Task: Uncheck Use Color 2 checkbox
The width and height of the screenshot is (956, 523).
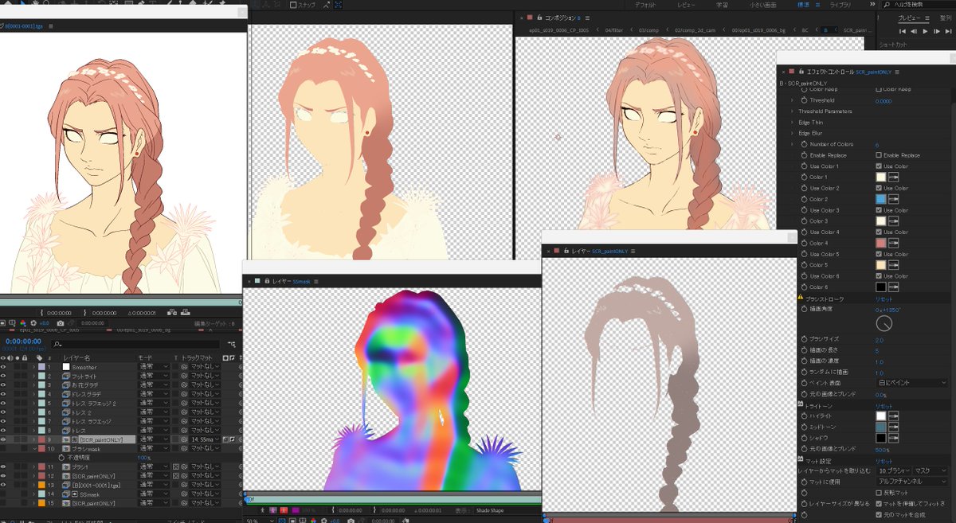Action: (x=879, y=188)
